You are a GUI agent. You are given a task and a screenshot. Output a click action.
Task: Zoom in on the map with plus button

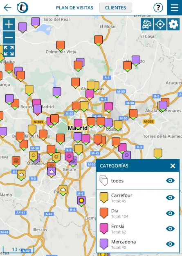(x=9, y=24)
